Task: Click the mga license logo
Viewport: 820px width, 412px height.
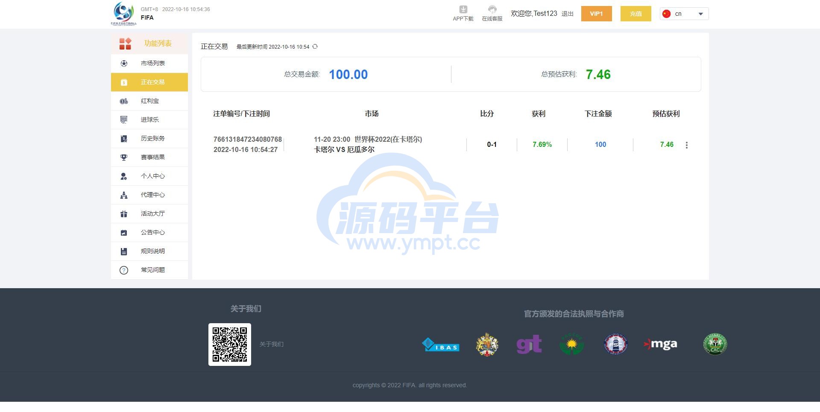Action: click(x=660, y=344)
